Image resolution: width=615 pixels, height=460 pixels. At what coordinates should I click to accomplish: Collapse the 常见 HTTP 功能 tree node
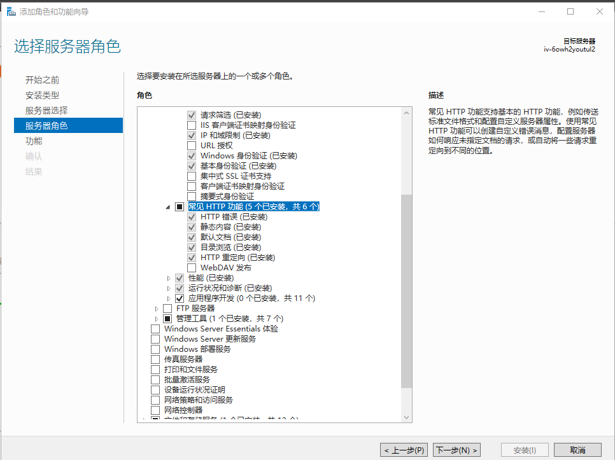[x=168, y=207]
